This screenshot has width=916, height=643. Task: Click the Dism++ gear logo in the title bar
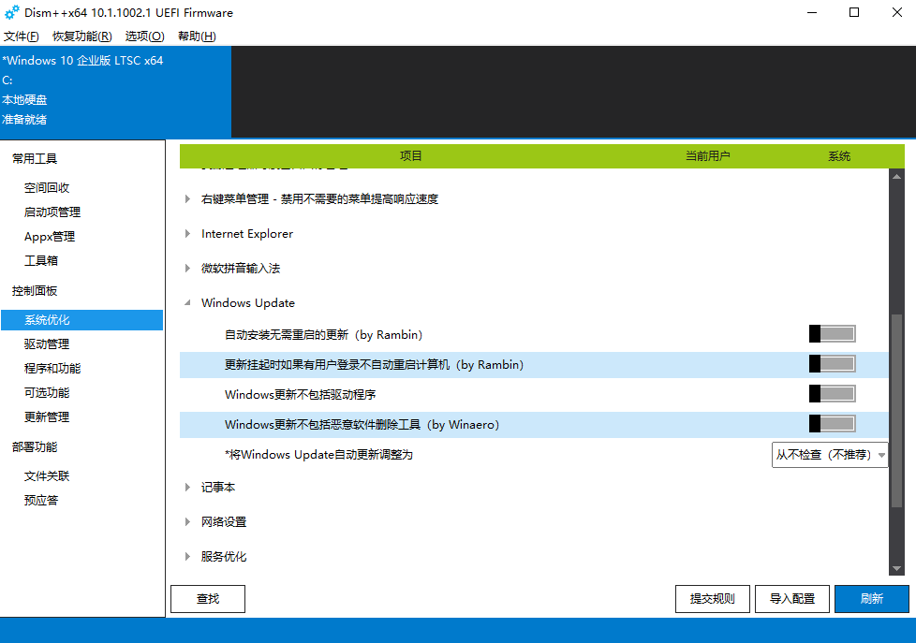(x=12, y=13)
